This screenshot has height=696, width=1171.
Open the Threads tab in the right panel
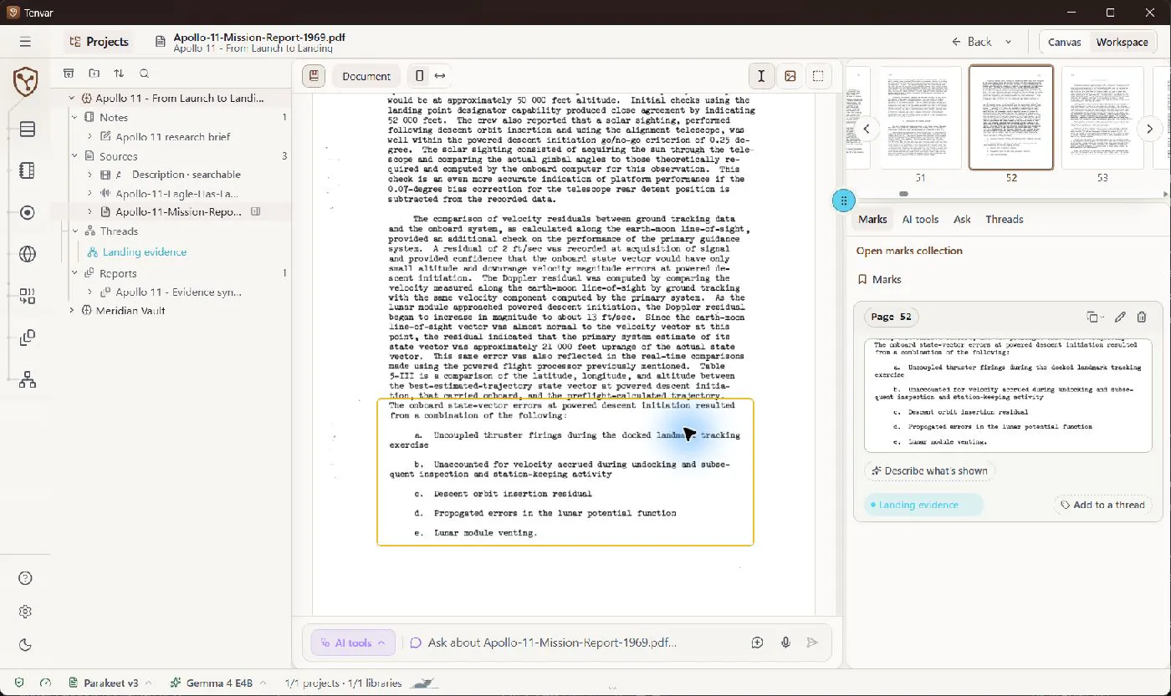(x=1004, y=219)
